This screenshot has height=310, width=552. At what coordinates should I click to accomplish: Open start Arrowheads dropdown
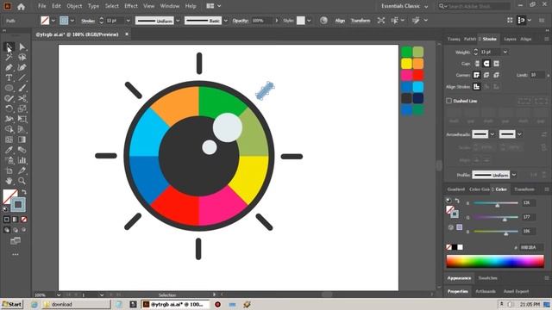pyautogui.click(x=492, y=134)
